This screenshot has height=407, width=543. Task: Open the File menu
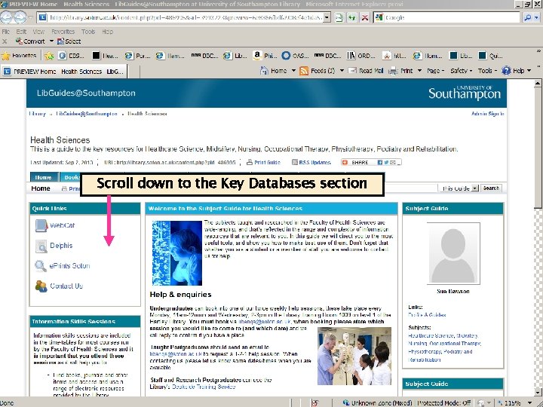click(5, 32)
